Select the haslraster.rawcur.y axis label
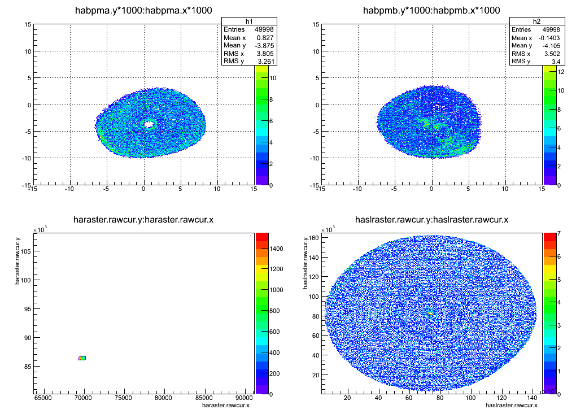Viewport: 576px width, 418px height. pos(306,263)
